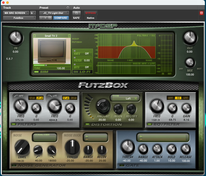Screen dimensions: 206x176
Task: Click the noise high-pass knob showing 40.00
Action: 38,150
